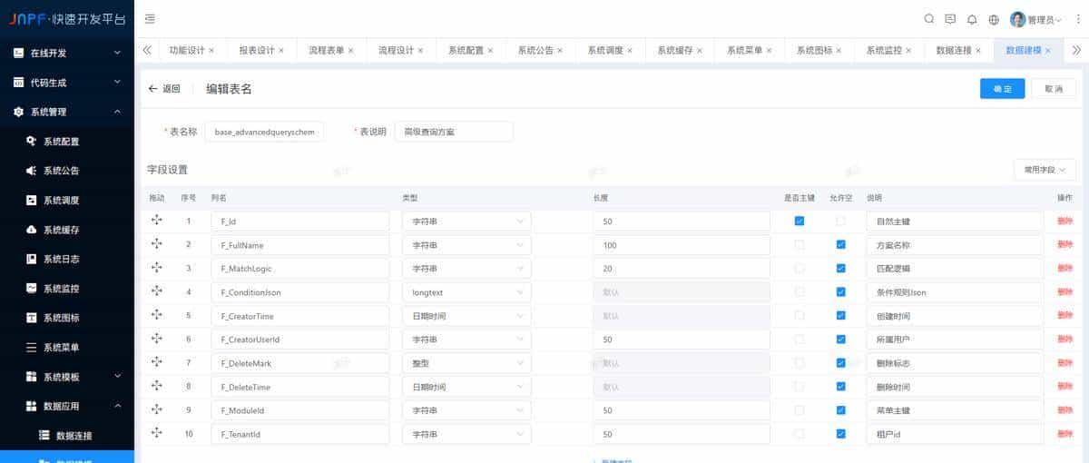Expand the 在线开发 sidebar menu
The width and height of the screenshot is (1089, 463).
(67, 53)
